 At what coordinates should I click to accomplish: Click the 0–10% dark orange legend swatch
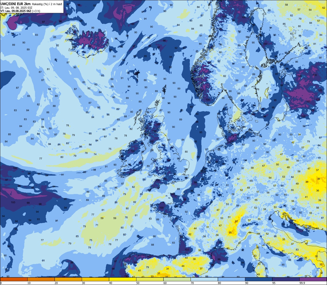tap(14, 279)
